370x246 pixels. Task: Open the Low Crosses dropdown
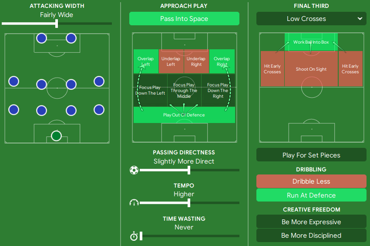click(311, 19)
